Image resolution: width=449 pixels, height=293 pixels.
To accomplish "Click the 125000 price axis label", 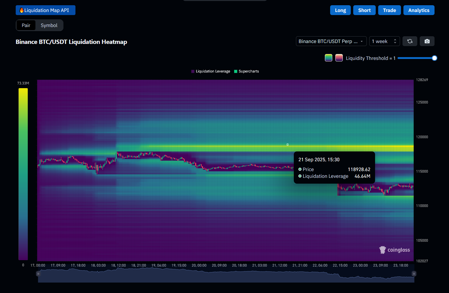I will (x=422, y=102).
